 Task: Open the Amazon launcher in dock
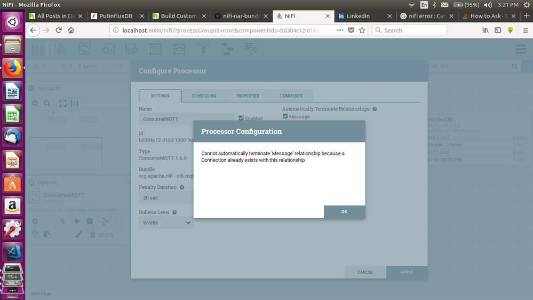13,206
